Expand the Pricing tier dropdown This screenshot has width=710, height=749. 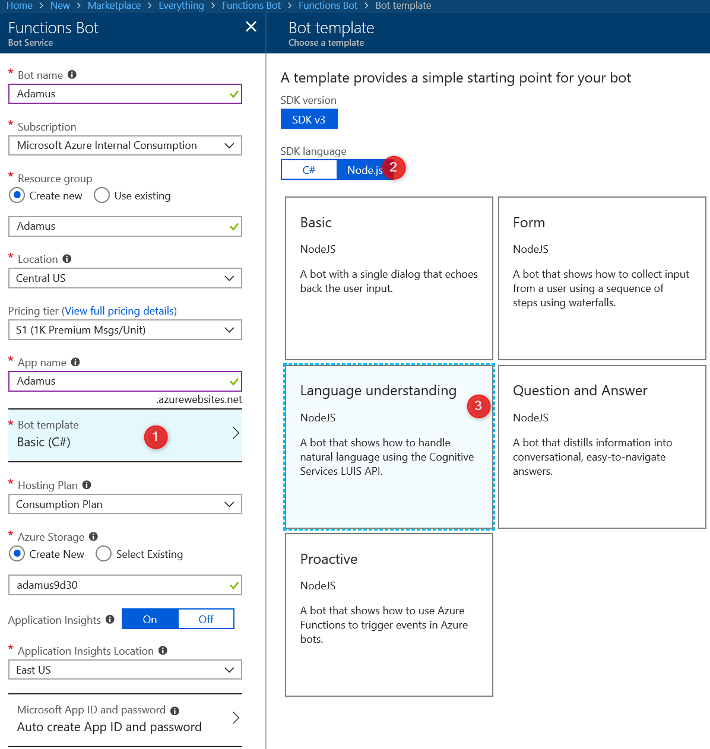(125, 330)
